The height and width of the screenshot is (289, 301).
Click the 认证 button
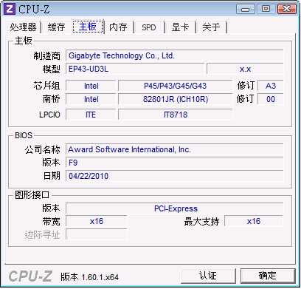[x=208, y=276]
